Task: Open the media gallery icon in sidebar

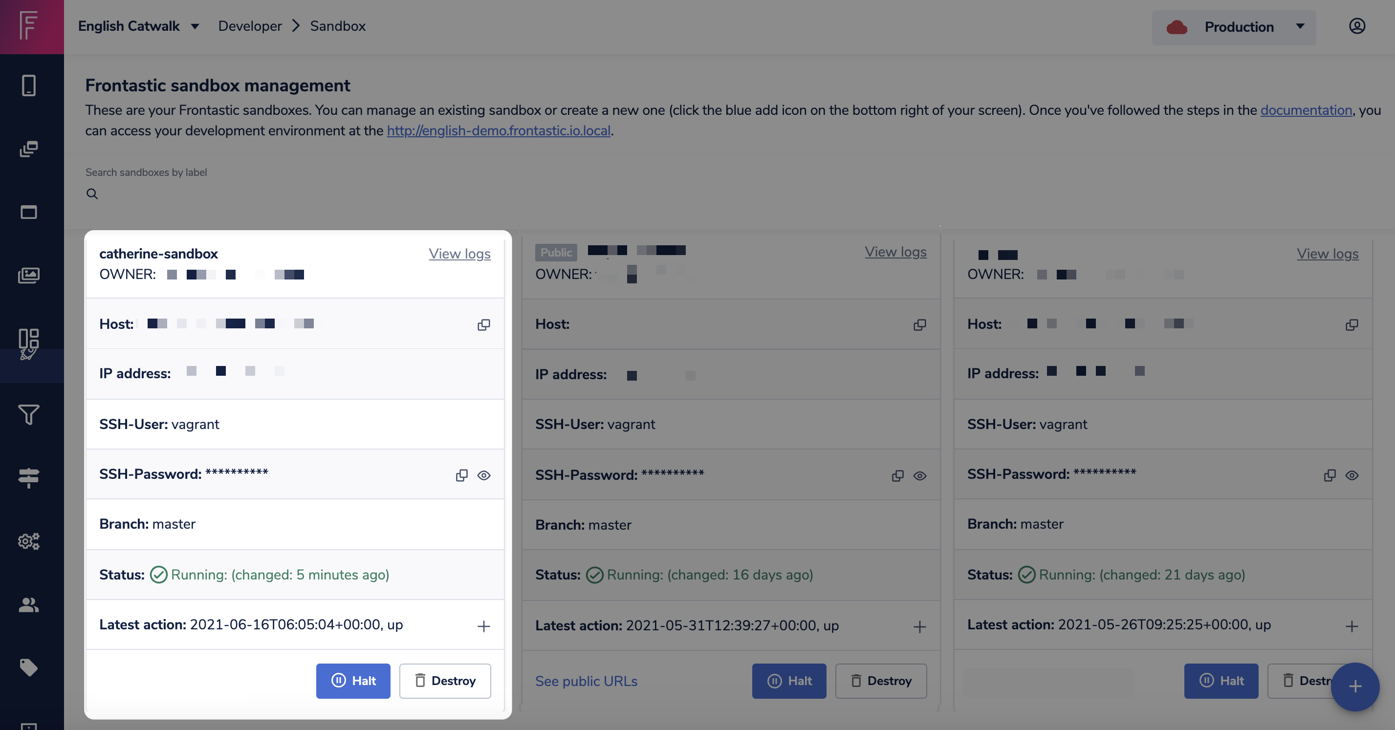Action: pos(29,276)
